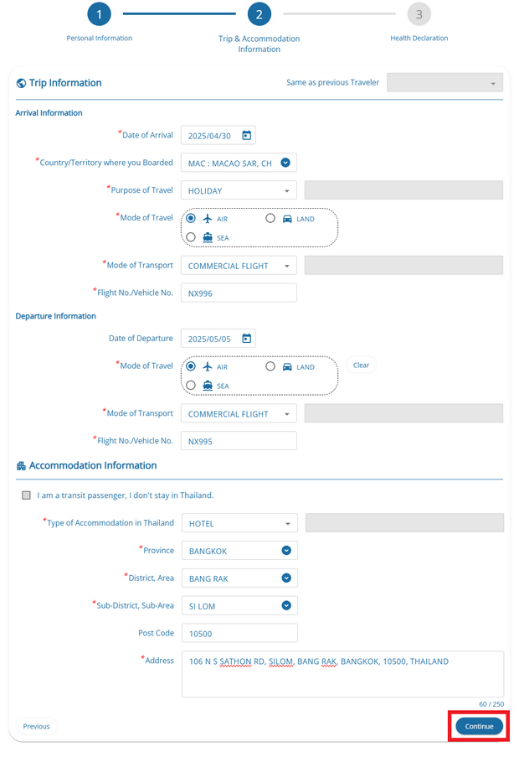The height and width of the screenshot is (757, 519).
Task: Open the Date of Departure calendar picker
Action: [x=246, y=339]
